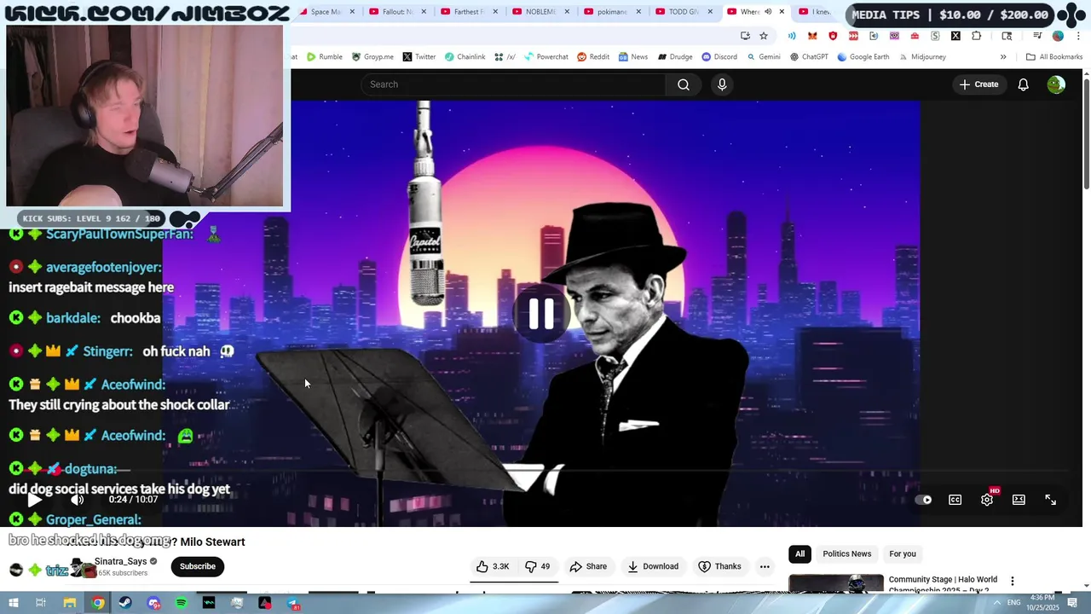Open Community Stage Halo World Championship thumbnail
This screenshot has width=1091, height=614.
click(836, 583)
